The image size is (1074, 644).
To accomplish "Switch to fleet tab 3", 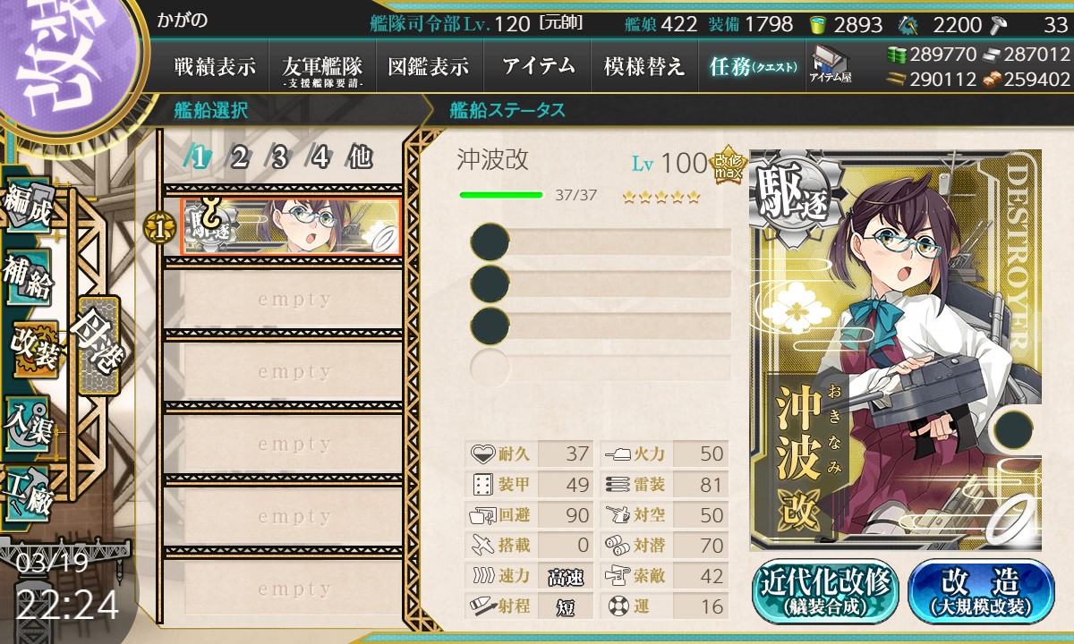I will click(x=279, y=157).
